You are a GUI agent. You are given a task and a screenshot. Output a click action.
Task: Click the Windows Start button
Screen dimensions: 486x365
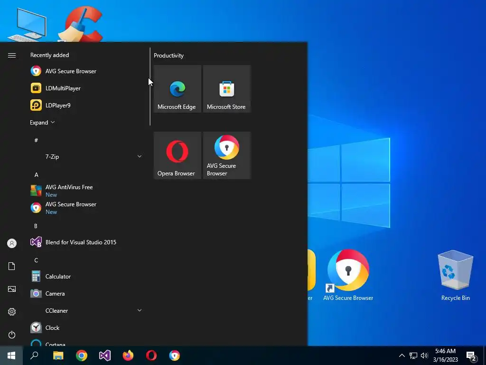click(x=11, y=355)
